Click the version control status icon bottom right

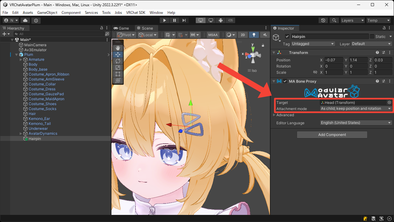click(389, 218)
